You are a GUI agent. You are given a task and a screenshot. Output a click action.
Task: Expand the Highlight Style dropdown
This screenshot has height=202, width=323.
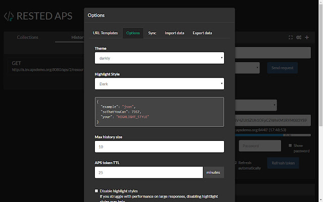tap(159, 83)
